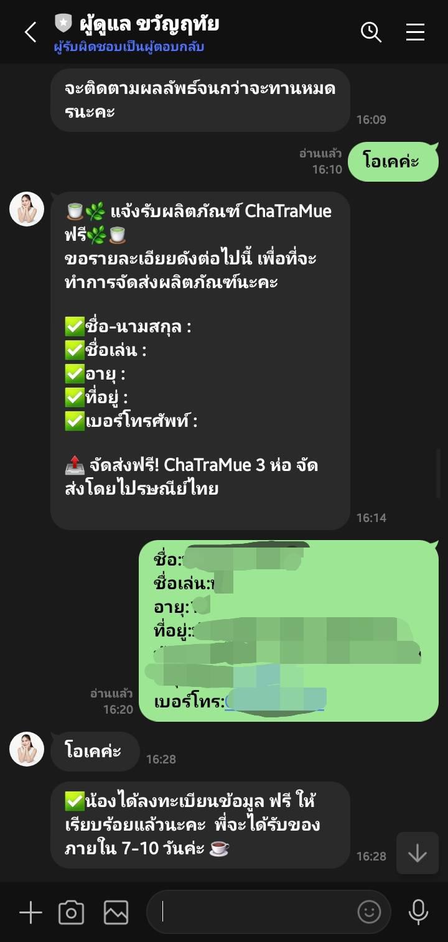
Task: Open chat history search icon
Action: point(371,32)
